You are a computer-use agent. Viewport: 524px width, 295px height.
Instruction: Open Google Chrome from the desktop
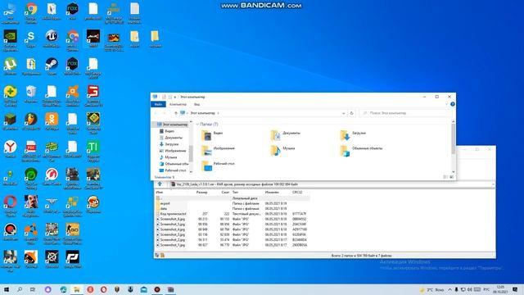[x=31, y=13]
